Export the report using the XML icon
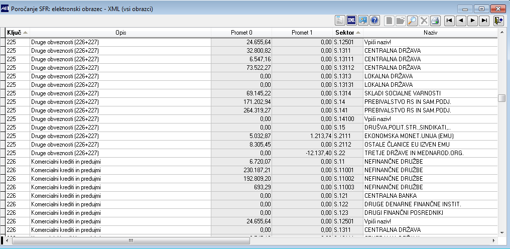Viewport: 510px width, 249px height. tap(351, 21)
